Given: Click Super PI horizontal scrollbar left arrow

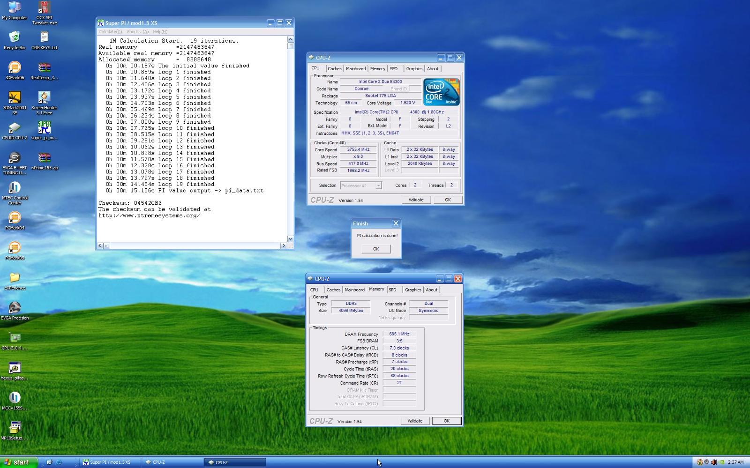Looking at the screenshot, I should tap(100, 245).
